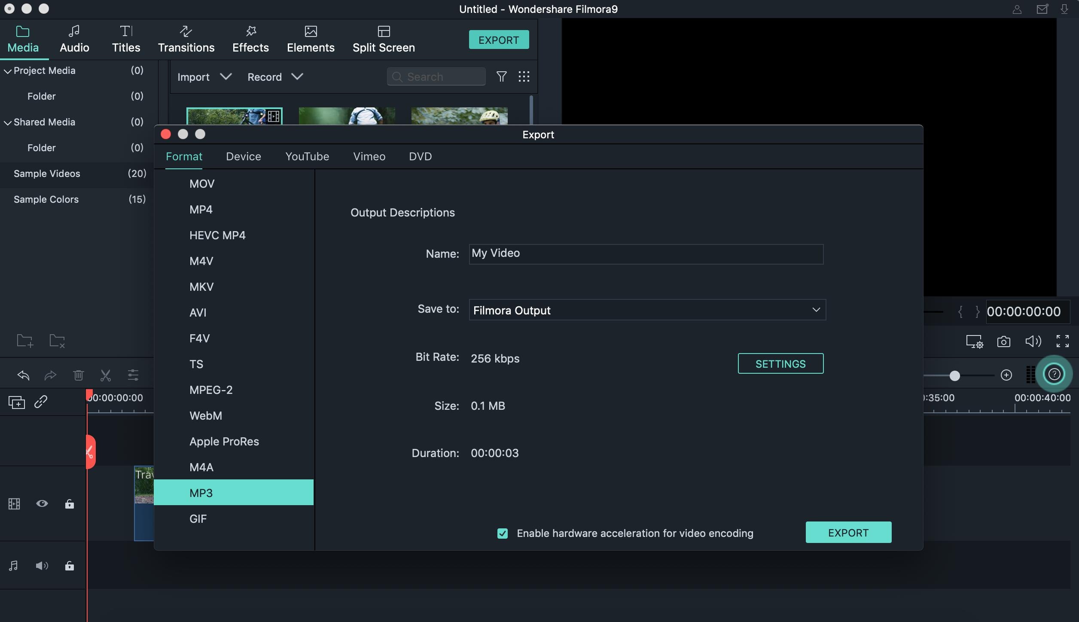The width and height of the screenshot is (1079, 622).
Task: Enable hardware acceleration checkbox
Action: [503, 532]
